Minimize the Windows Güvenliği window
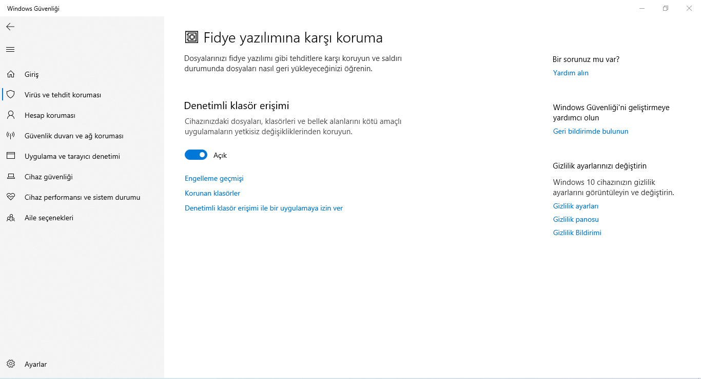The image size is (701, 379). tap(642, 8)
